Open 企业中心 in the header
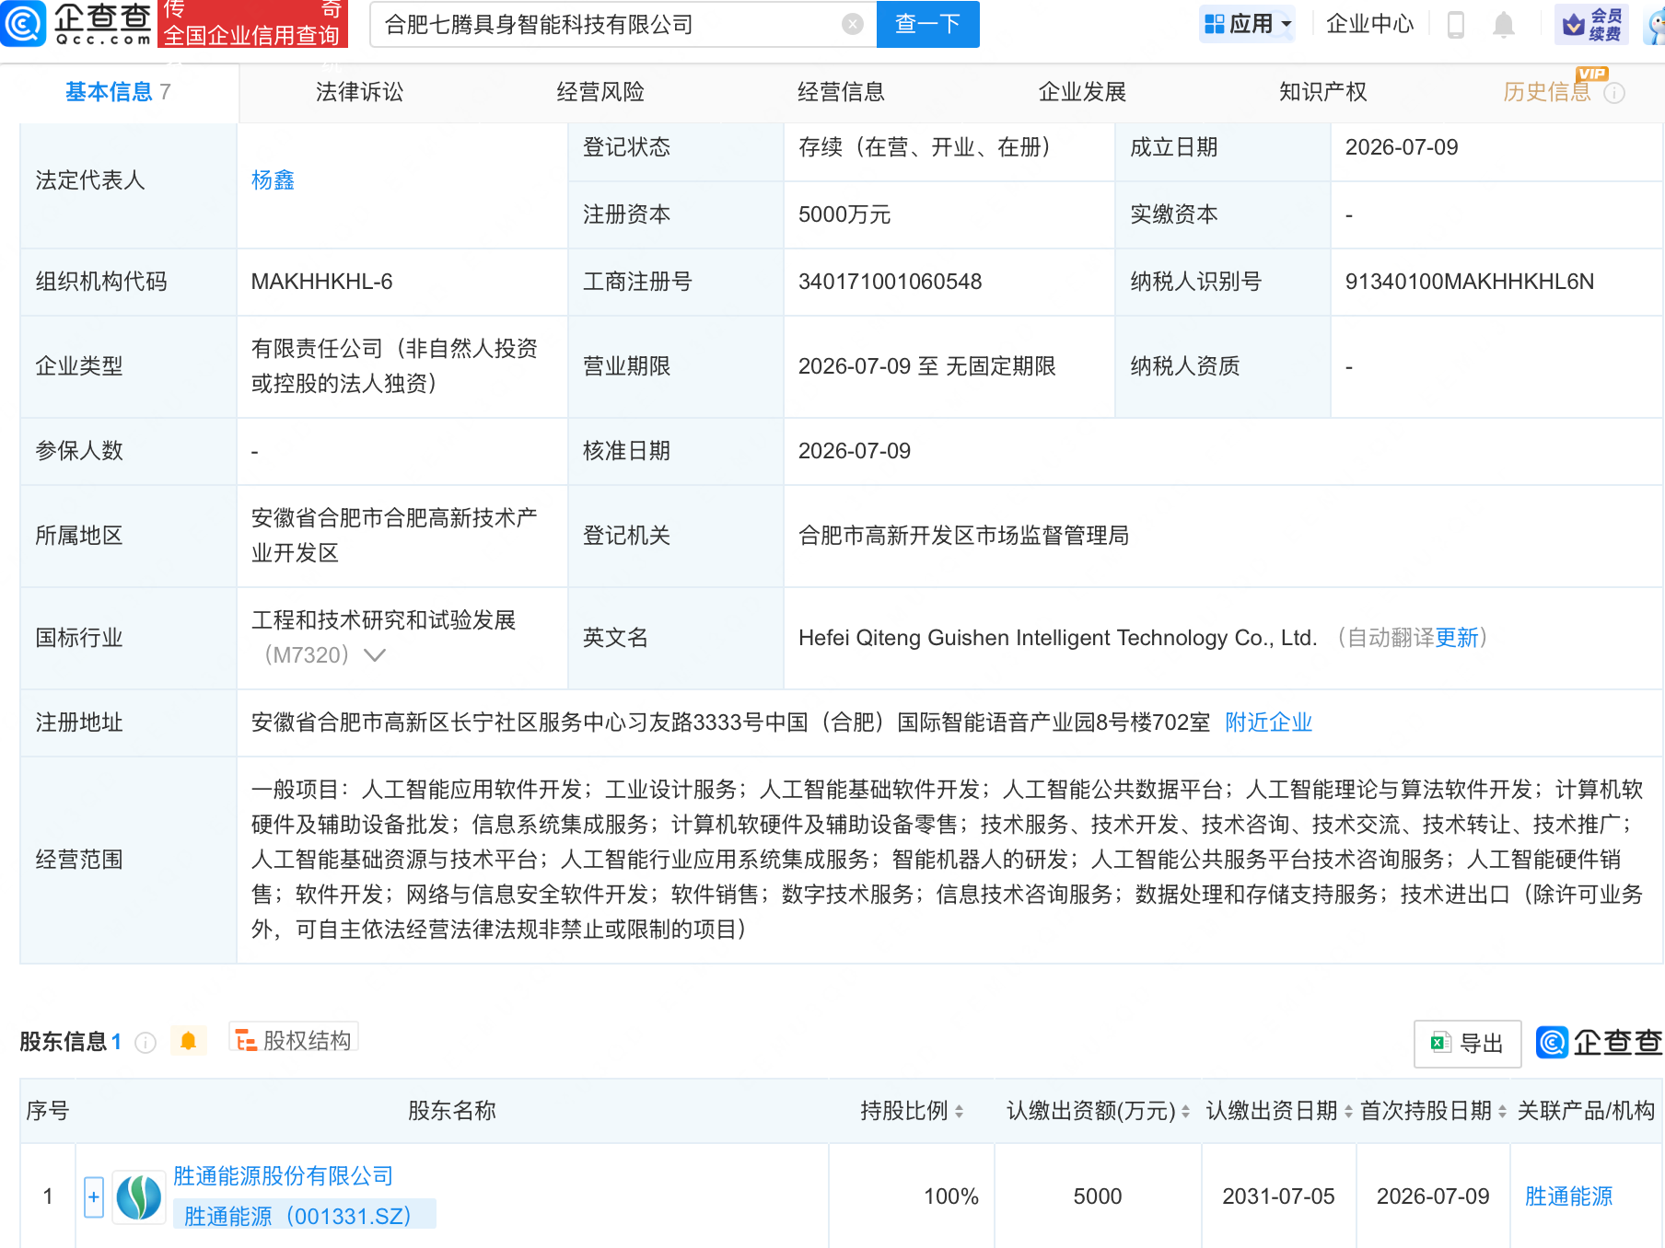 [x=1369, y=24]
